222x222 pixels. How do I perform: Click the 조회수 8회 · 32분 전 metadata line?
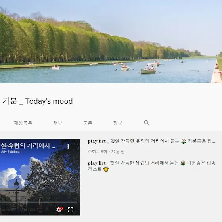(106, 152)
